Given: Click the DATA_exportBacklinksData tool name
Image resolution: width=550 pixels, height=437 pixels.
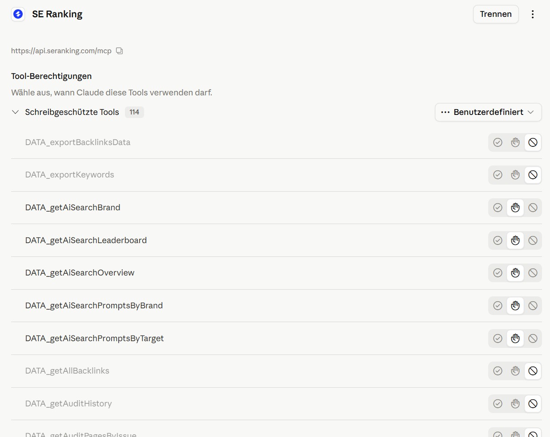Looking at the screenshot, I should tap(78, 142).
